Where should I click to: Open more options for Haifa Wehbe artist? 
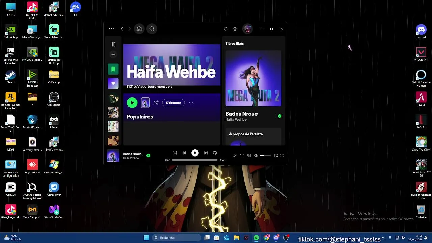tap(191, 103)
